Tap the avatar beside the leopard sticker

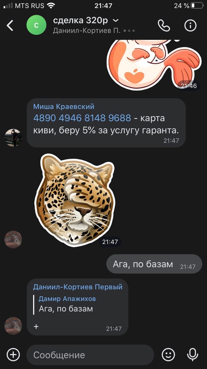point(13,239)
